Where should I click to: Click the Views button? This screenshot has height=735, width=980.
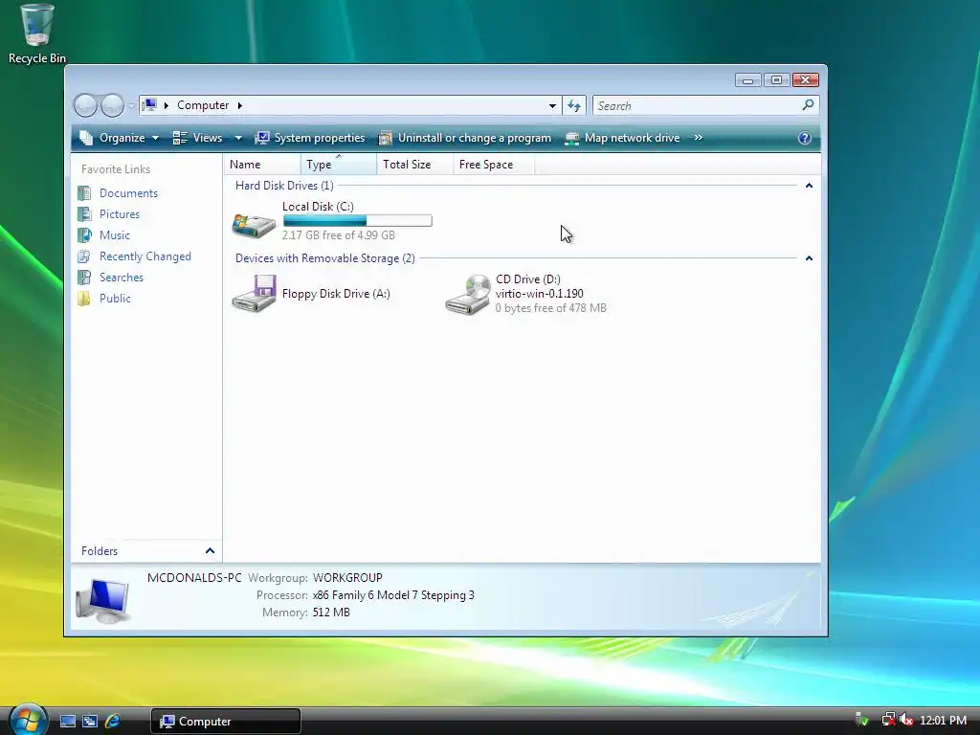coord(197,138)
